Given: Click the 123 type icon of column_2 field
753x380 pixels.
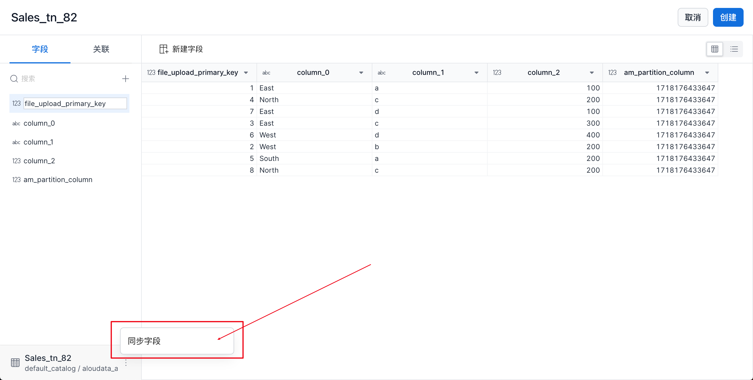Looking at the screenshot, I should coord(16,161).
